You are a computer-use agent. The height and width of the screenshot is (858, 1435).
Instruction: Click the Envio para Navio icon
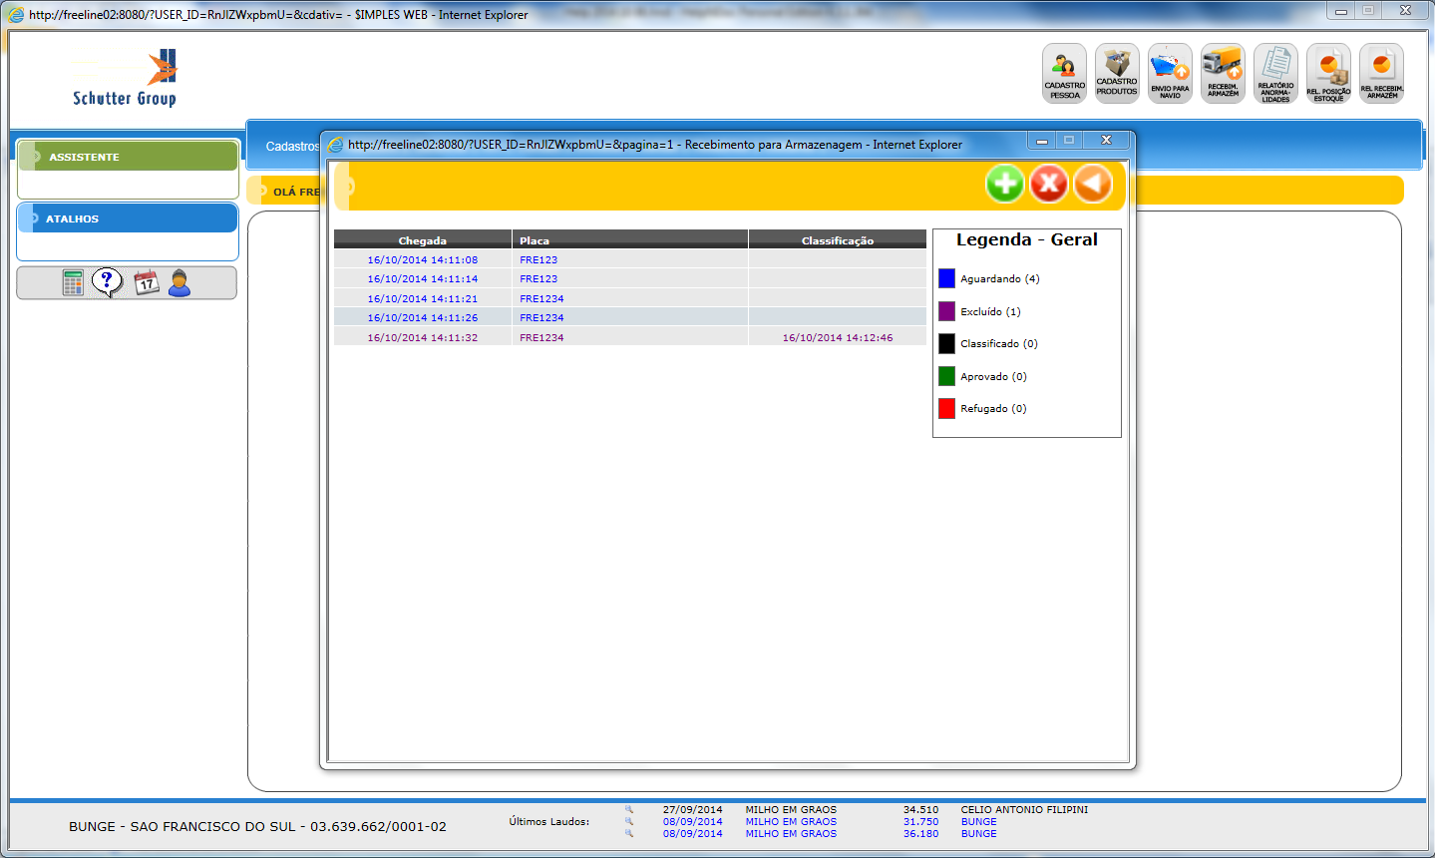click(x=1170, y=73)
